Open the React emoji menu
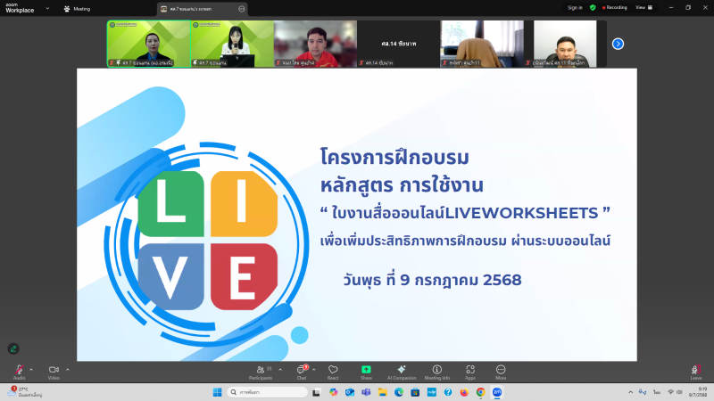 point(333,370)
